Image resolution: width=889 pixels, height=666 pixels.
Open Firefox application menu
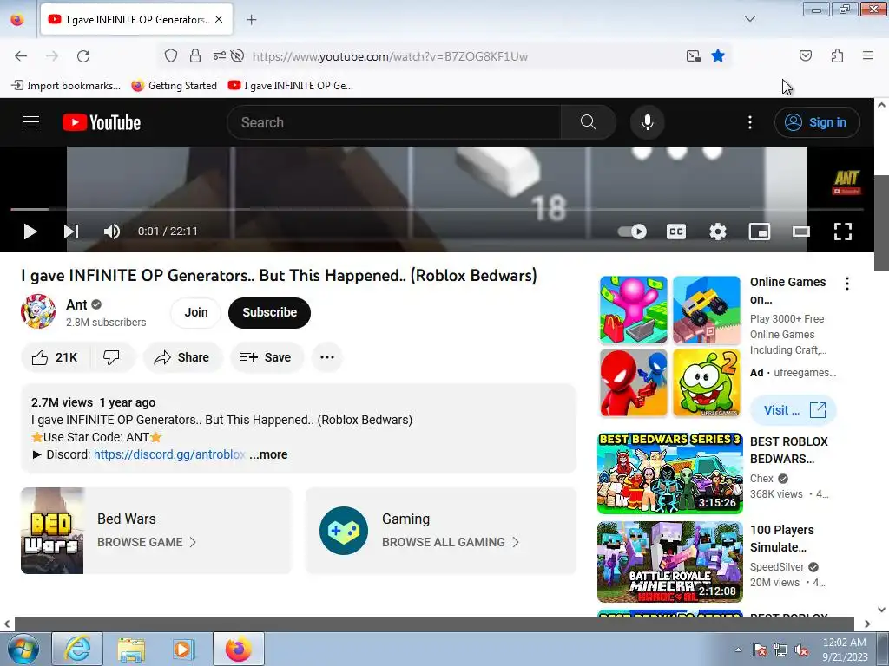868,55
